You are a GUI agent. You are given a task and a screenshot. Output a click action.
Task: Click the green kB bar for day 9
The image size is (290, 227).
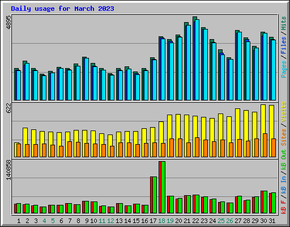coord(87,207)
